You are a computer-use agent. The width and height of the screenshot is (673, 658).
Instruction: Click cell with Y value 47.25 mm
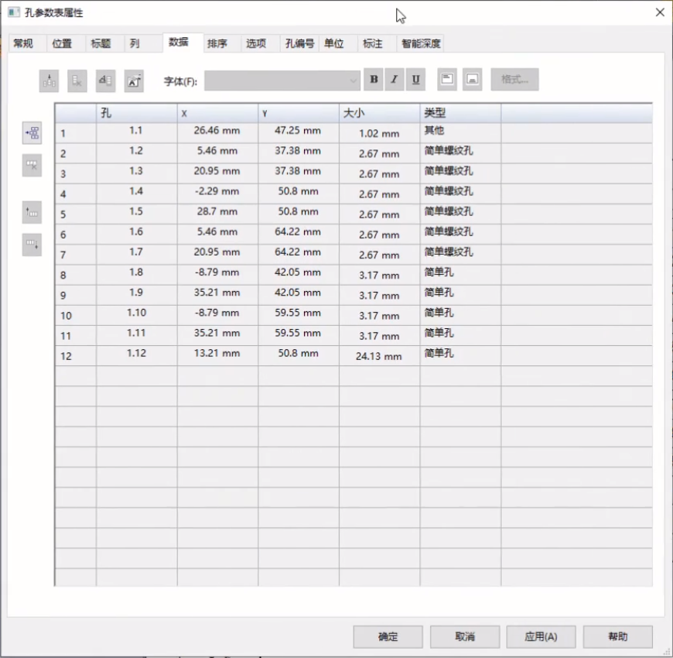299,133
